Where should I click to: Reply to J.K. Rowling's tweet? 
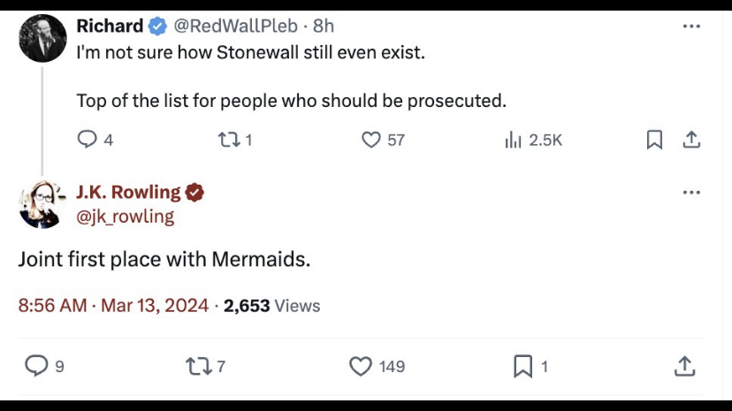click(x=36, y=365)
